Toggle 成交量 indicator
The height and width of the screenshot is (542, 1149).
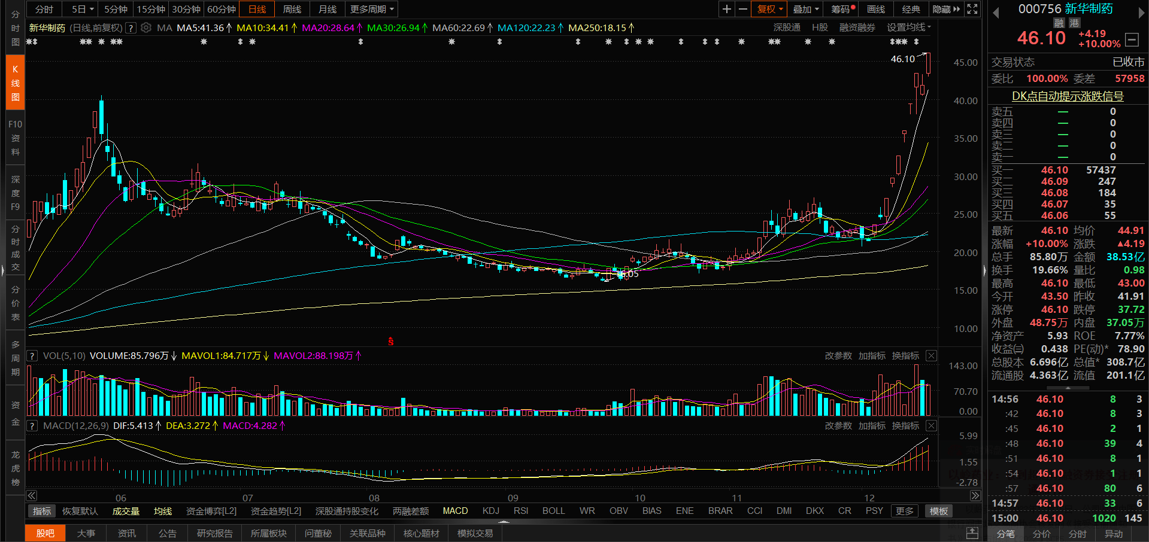(126, 511)
